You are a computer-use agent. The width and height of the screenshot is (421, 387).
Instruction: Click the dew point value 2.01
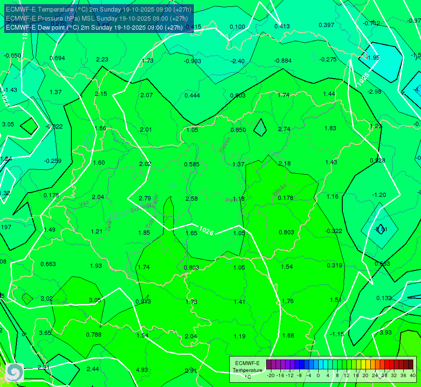[146, 129]
